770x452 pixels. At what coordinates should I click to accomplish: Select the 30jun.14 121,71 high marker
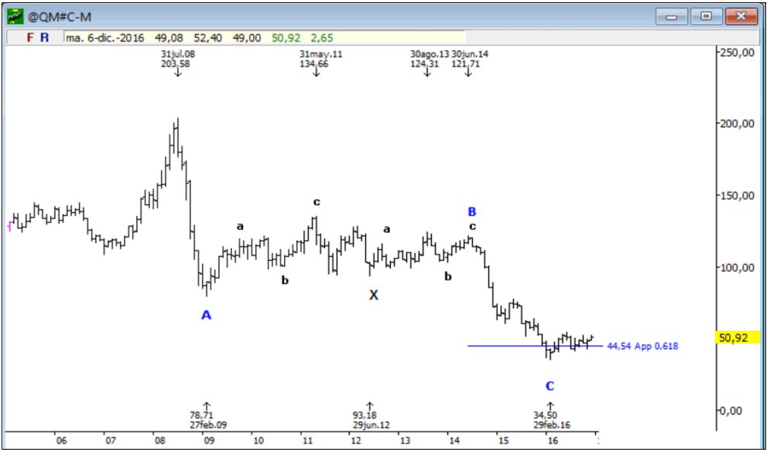[470, 63]
